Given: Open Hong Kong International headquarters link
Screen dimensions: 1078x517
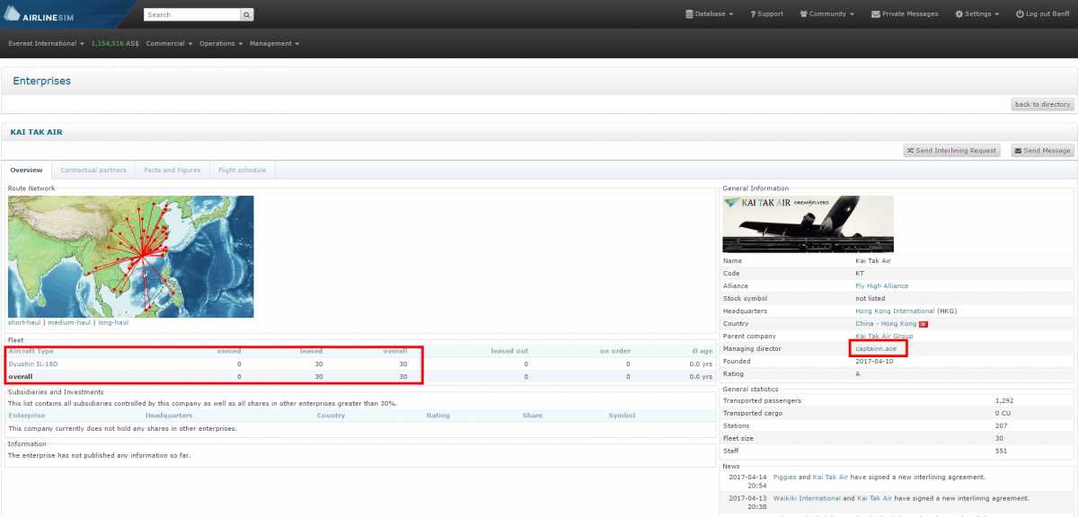Looking at the screenshot, I should (x=895, y=311).
